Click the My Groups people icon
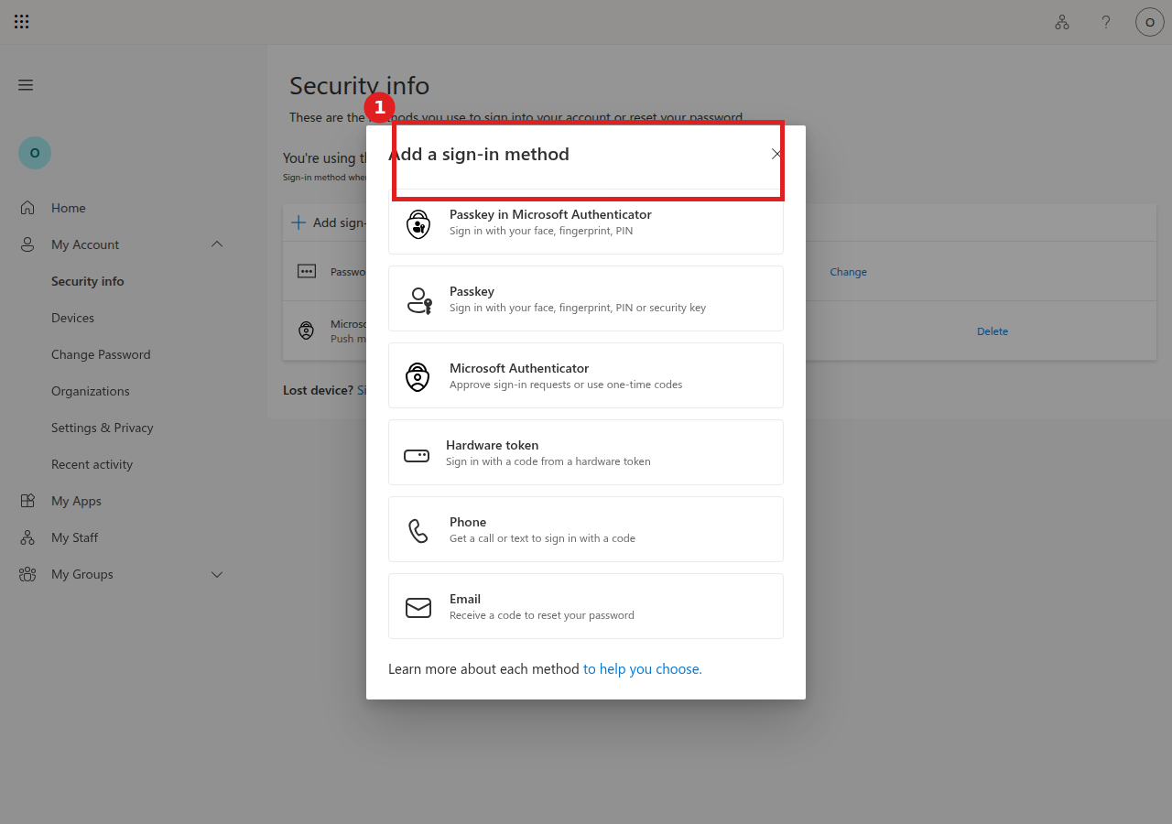1172x824 pixels. click(27, 574)
